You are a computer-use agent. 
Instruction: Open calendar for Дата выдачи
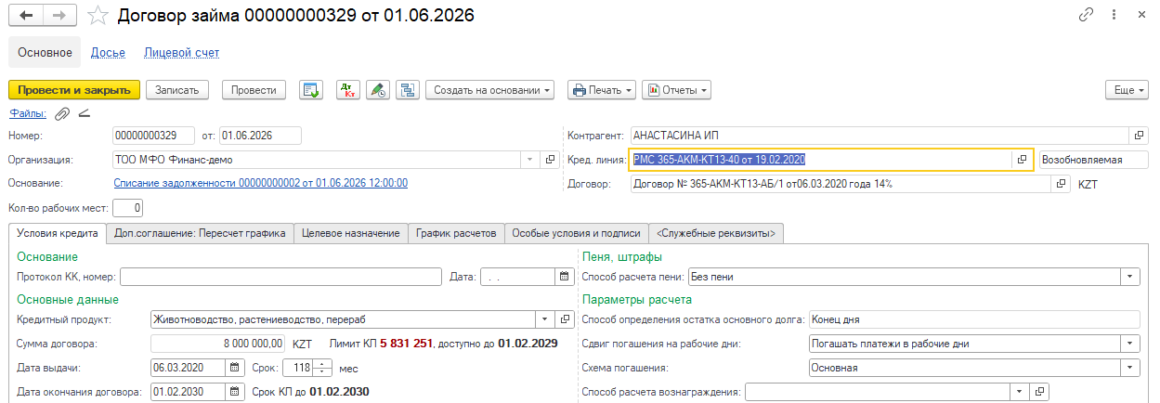[x=233, y=368]
